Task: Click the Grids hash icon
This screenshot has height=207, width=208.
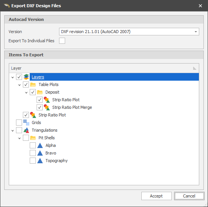Action: 26,123
